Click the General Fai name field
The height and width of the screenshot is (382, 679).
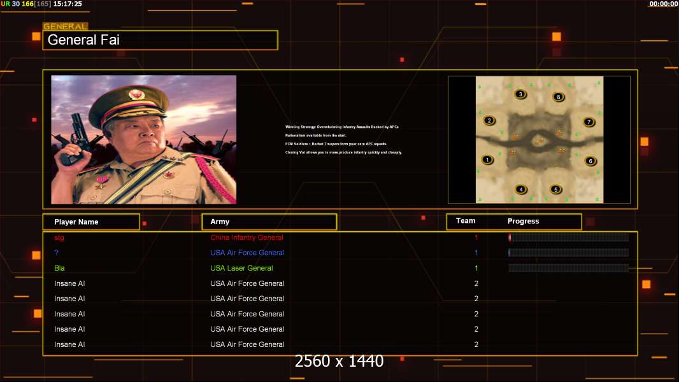[x=160, y=40]
